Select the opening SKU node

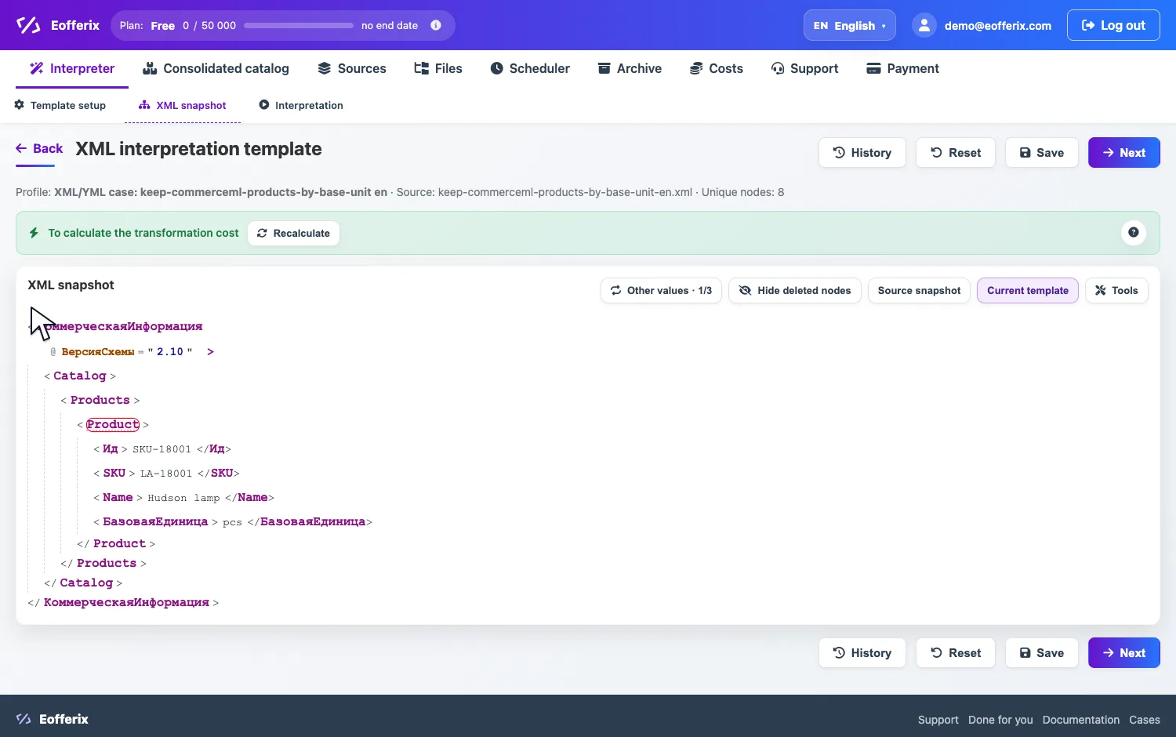[114, 473]
